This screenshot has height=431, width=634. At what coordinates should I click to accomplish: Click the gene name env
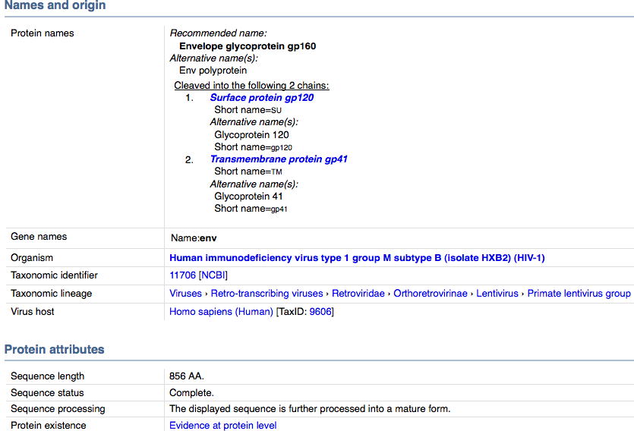(x=207, y=238)
